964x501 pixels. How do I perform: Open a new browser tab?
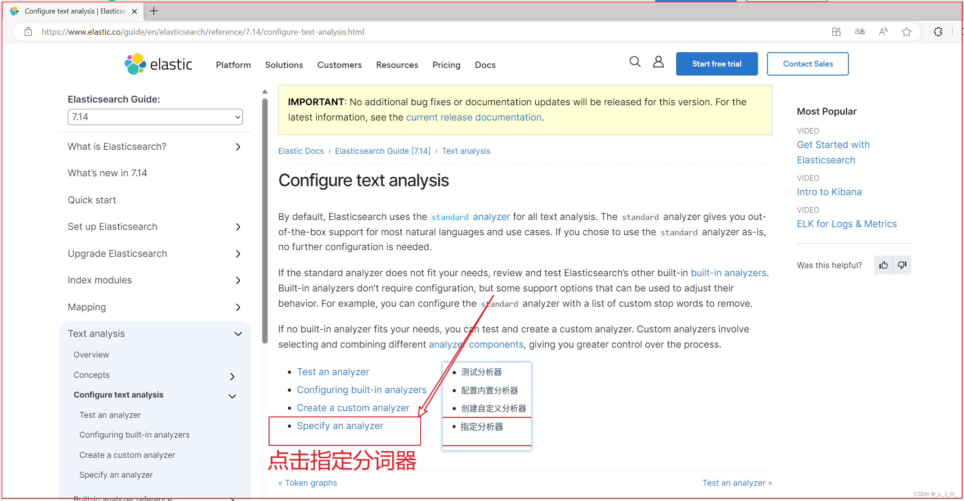(x=154, y=11)
